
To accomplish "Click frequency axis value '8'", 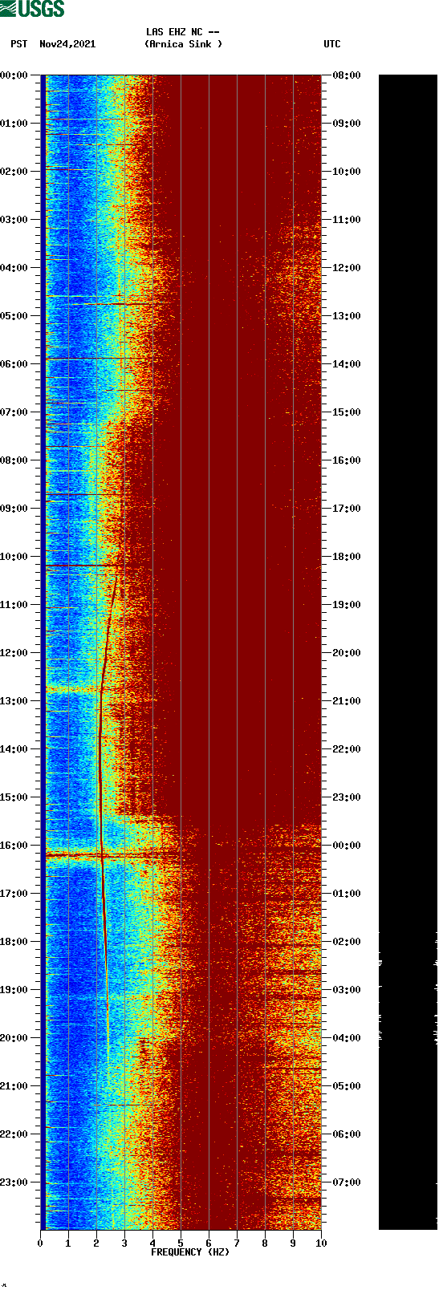I will point(265,1243).
